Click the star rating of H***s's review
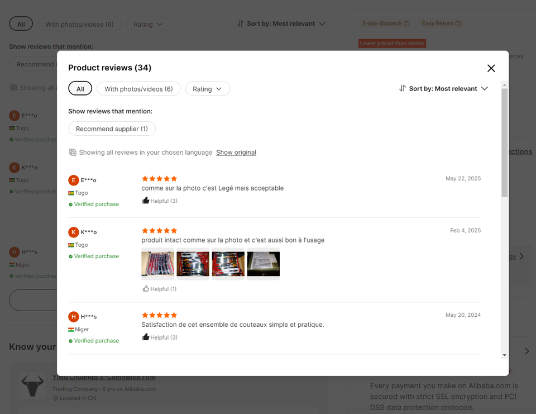Screen dimensions: 536x414 (x=159, y=315)
